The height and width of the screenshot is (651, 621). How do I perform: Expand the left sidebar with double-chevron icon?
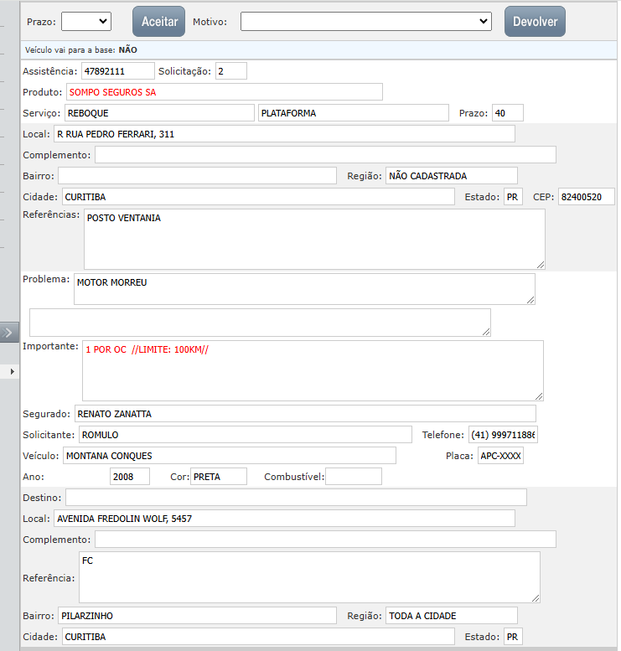pyautogui.click(x=8, y=333)
